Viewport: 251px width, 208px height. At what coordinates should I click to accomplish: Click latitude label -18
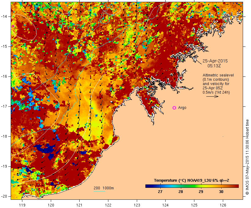tap(4, 136)
